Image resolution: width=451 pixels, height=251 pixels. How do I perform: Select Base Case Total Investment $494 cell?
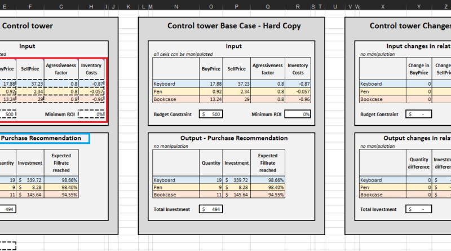pos(211,209)
